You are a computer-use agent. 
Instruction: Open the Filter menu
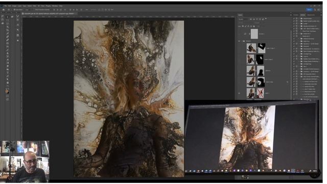(35, 6)
